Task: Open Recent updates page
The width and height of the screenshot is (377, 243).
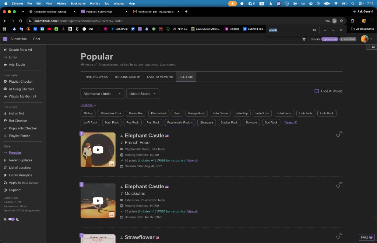Action: pyautogui.click(x=20, y=160)
